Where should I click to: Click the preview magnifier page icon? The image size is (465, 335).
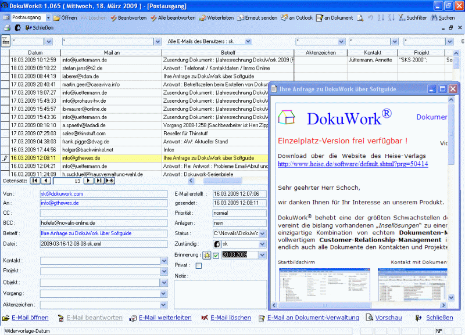(360, 18)
